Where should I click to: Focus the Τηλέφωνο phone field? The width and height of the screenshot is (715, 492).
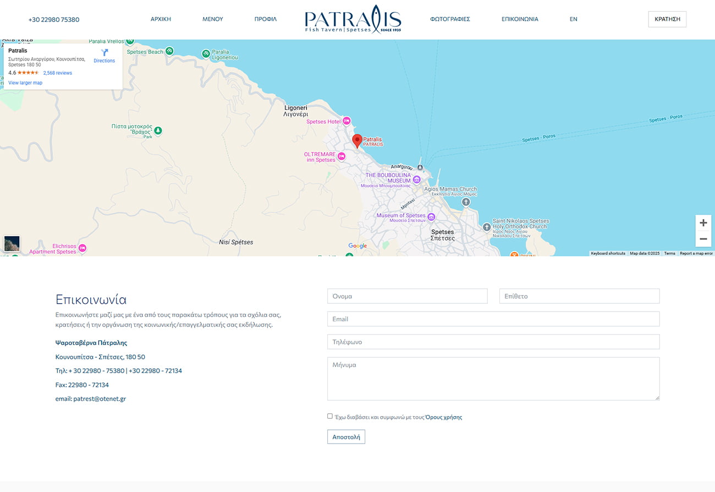tap(493, 342)
